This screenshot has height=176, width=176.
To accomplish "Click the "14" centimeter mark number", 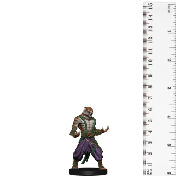I will click(x=150, y=17).
